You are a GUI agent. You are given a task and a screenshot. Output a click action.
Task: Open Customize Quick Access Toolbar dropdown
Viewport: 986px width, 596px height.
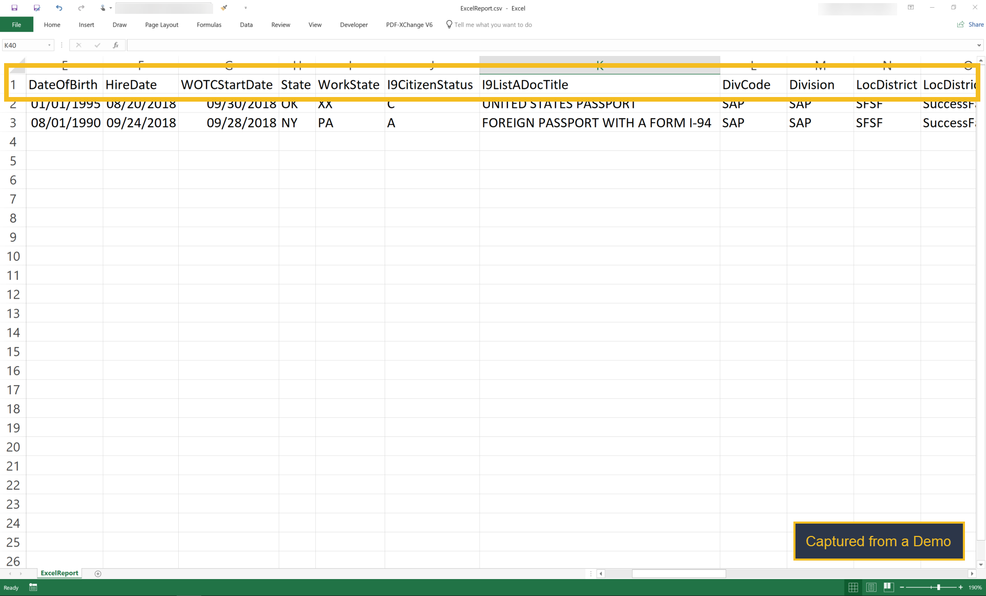(245, 8)
